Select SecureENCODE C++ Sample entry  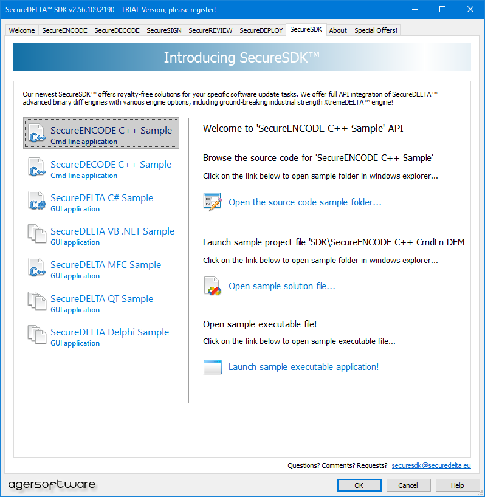[x=101, y=133]
